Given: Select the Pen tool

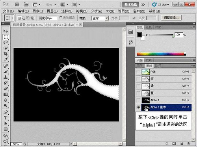Looking at the screenshot, I should tap(6, 112).
